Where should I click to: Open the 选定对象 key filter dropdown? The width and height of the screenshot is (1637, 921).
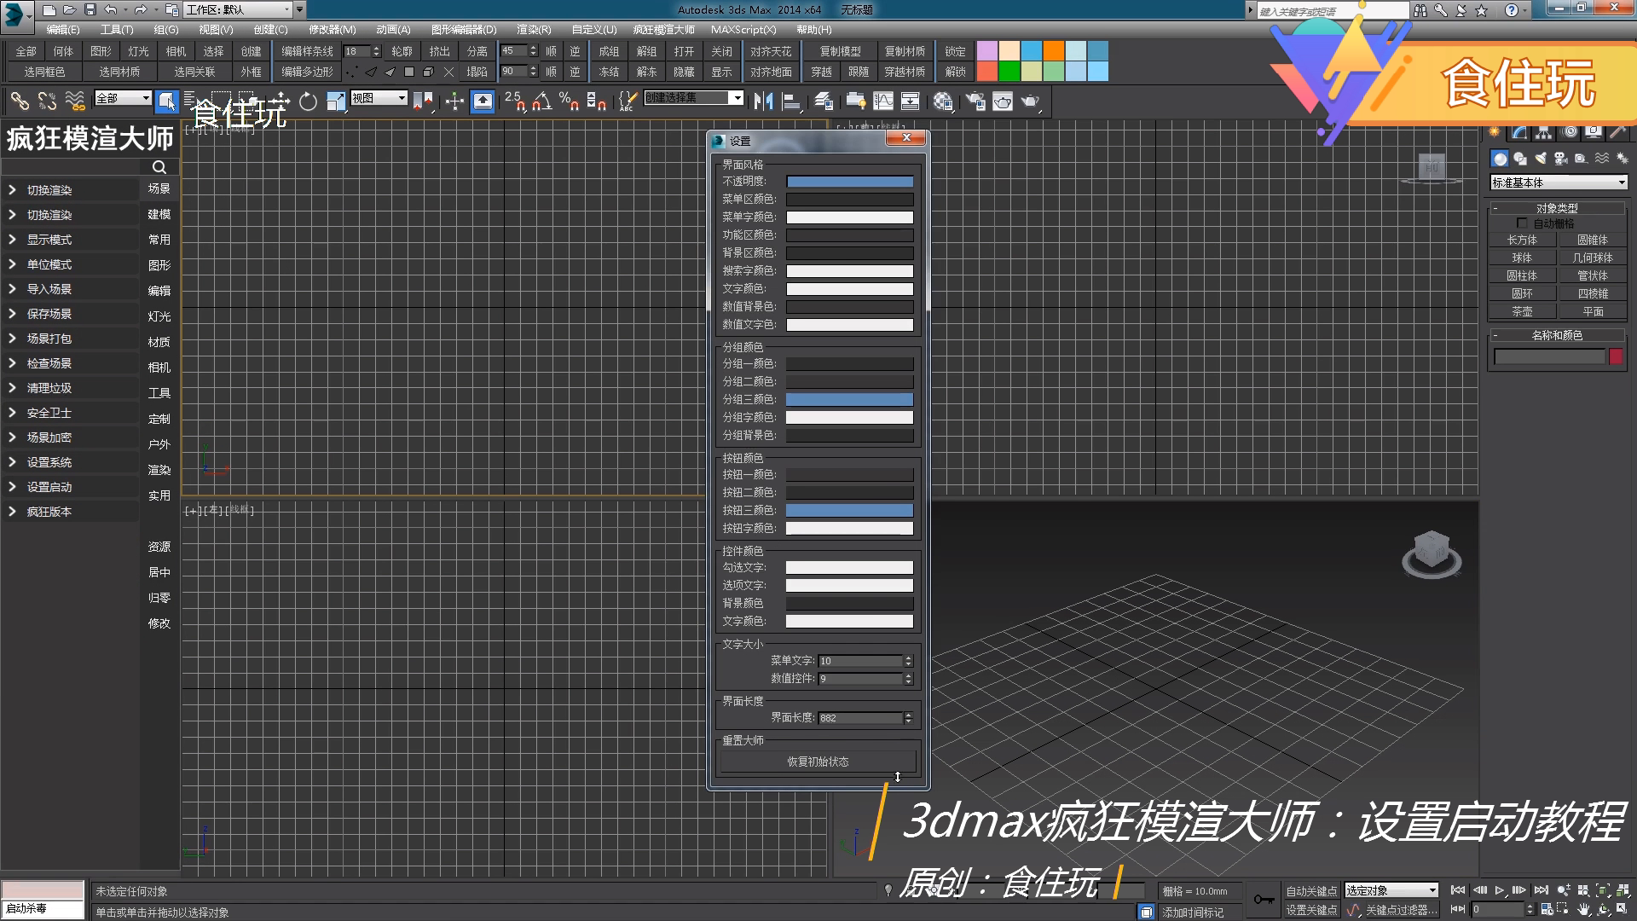1391,890
